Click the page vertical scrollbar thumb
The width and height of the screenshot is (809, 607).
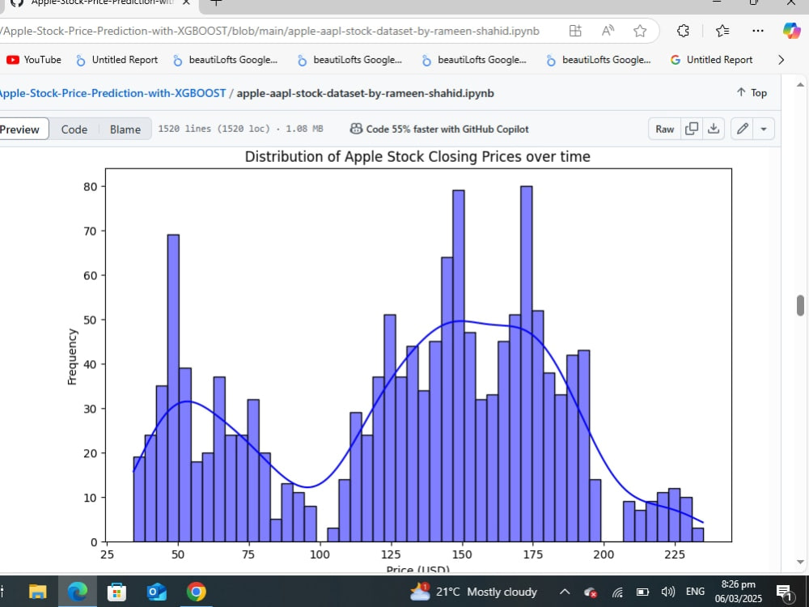pos(800,305)
